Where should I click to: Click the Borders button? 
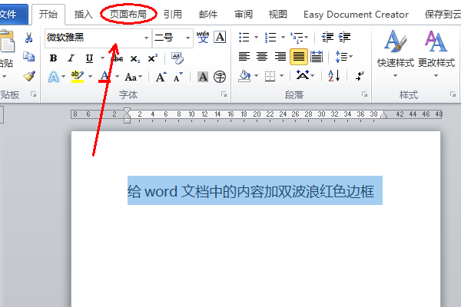[x=270, y=77]
